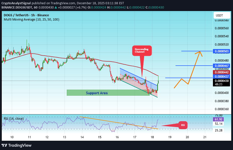Select the 18 date on time axis
Viewport: 233px width, 150px height.
click(x=152, y=137)
